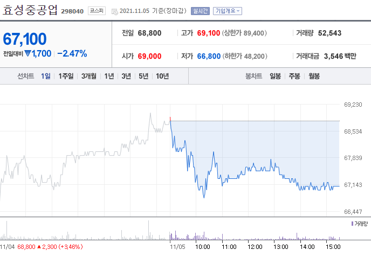
Task: Switch to 월봉 candlestick chart
Action: (x=314, y=76)
